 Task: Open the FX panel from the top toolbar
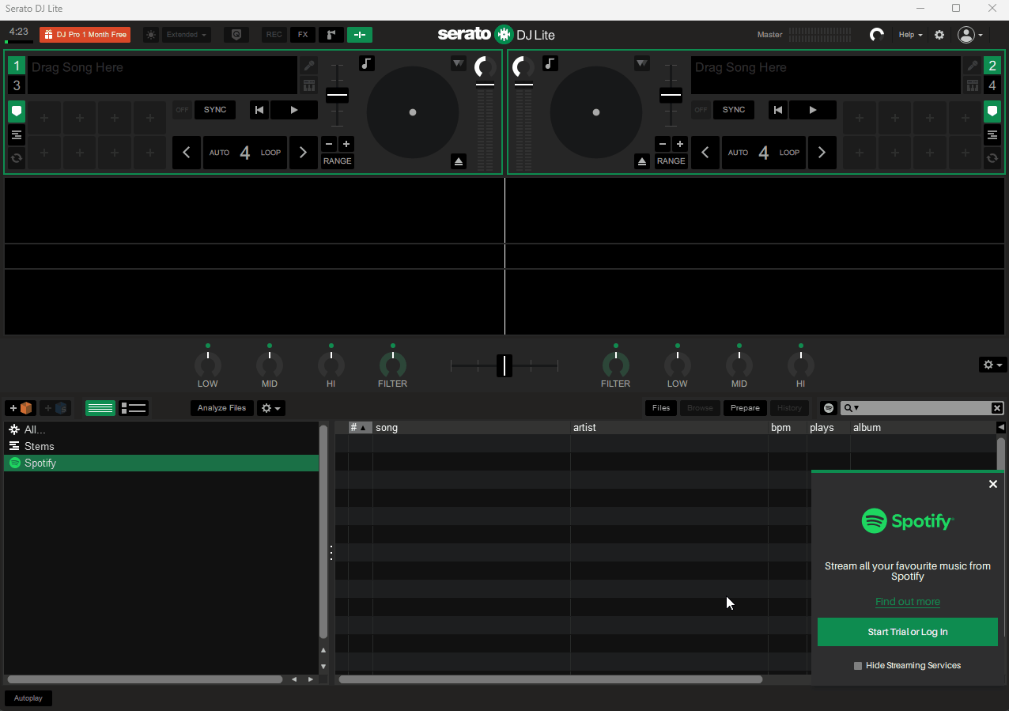pos(302,35)
